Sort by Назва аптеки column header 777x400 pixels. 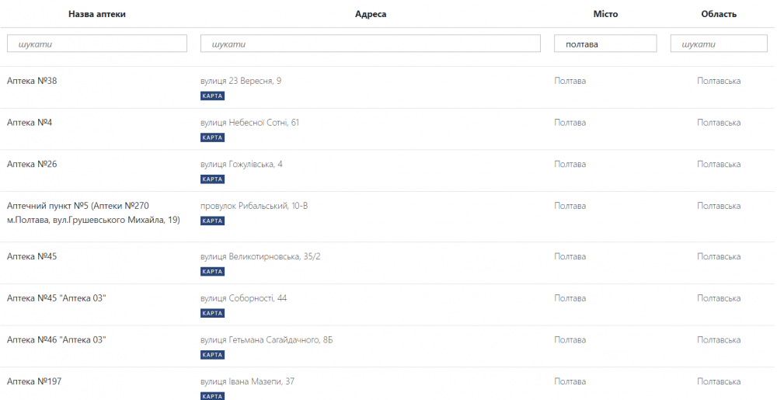(x=97, y=14)
